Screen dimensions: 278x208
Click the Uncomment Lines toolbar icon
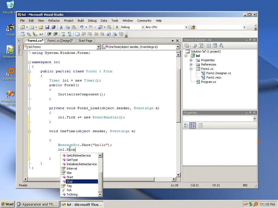point(69,34)
